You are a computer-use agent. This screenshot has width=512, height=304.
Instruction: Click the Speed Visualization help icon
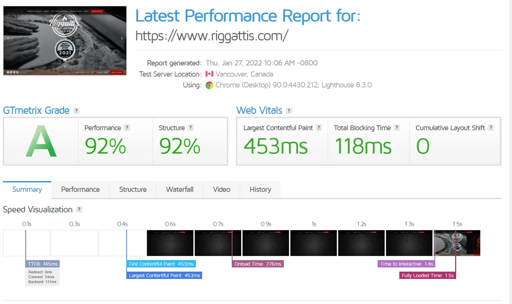[79, 209]
